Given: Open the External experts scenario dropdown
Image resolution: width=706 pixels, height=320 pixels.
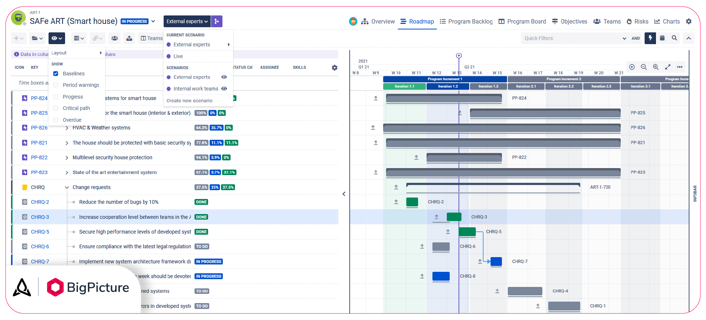Looking at the screenshot, I should tap(187, 21).
